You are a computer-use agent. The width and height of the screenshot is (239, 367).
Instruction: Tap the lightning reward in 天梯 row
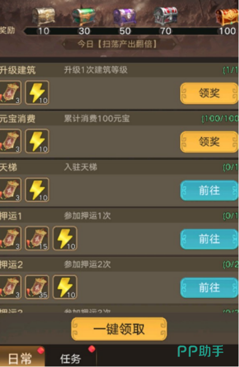coord(37,190)
